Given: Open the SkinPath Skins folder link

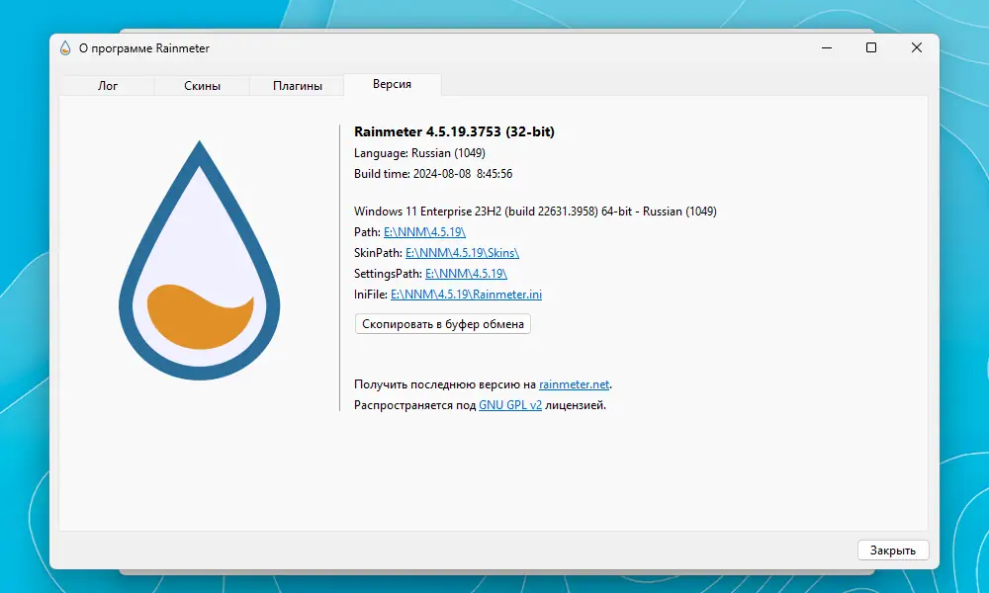Looking at the screenshot, I should click(x=462, y=253).
